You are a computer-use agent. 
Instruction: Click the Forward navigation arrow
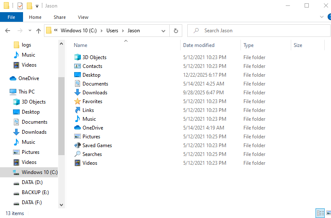pos(20,31)
